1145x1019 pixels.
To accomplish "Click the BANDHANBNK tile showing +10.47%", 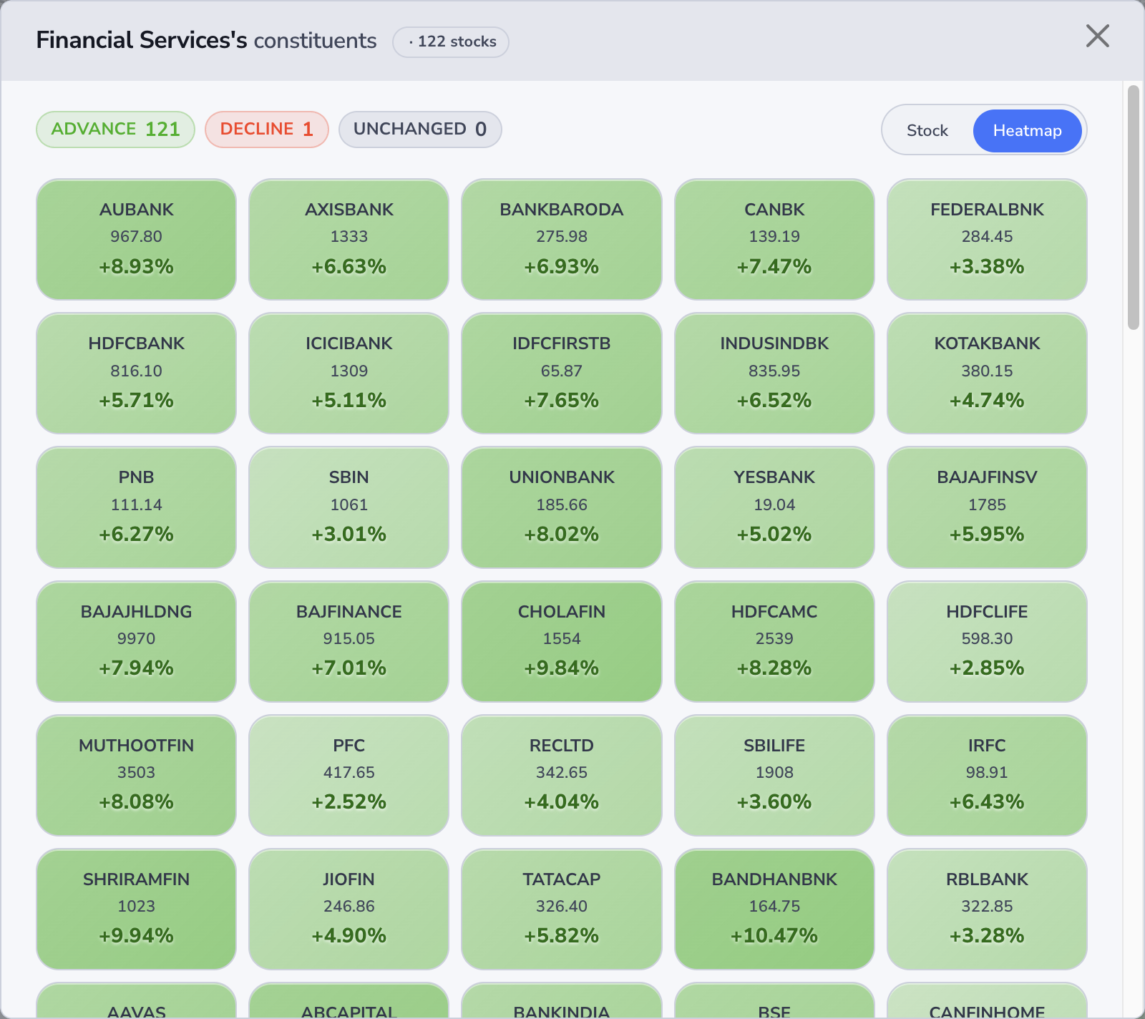I will tap(774, 909).
